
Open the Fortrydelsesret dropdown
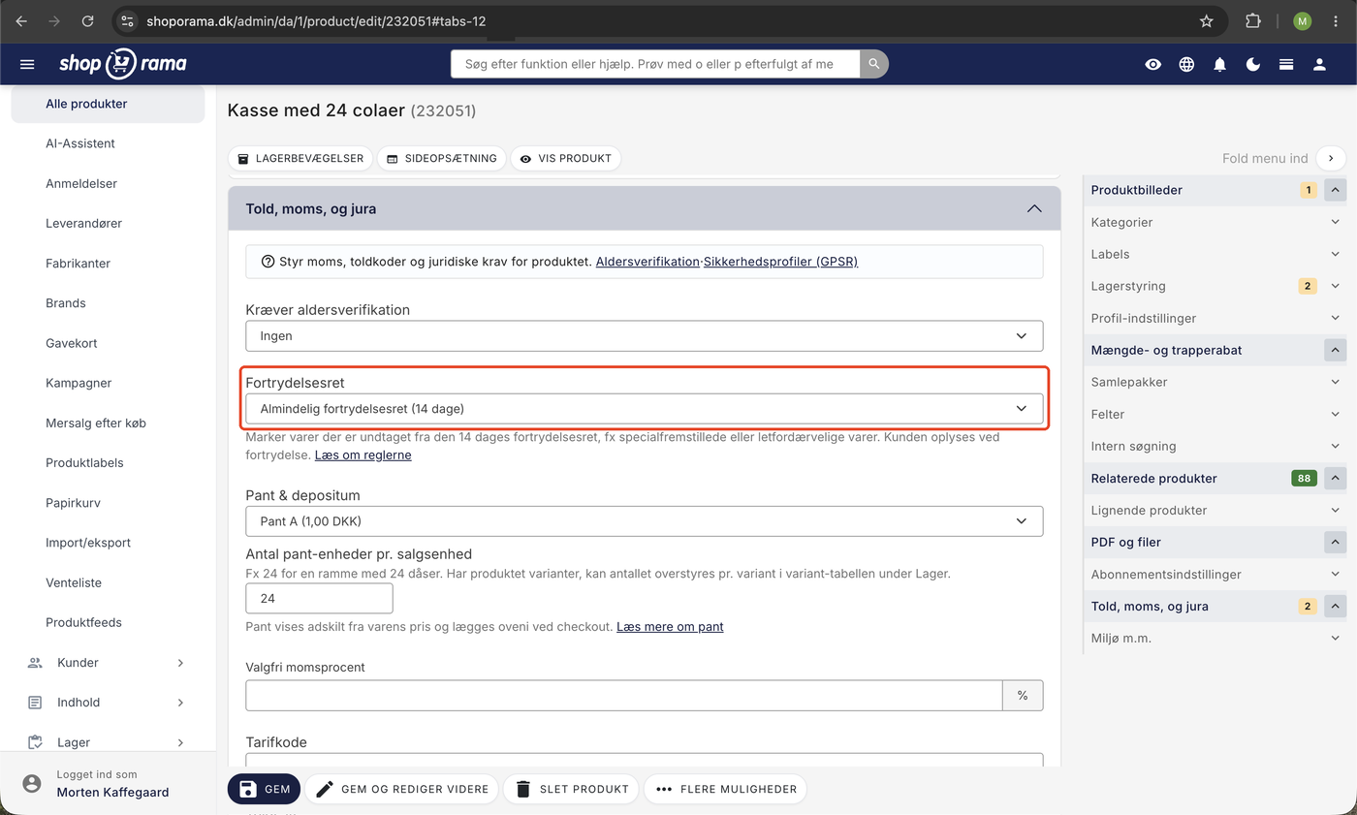645,408
